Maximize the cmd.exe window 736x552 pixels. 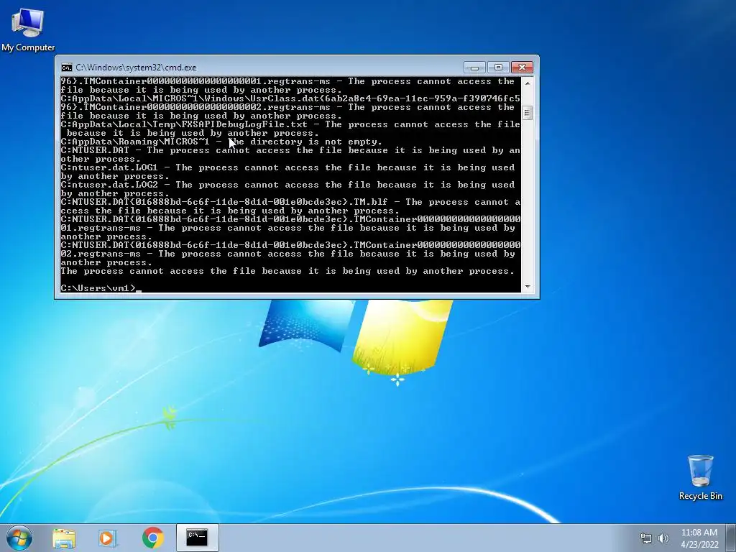click(x=498, y=68)
